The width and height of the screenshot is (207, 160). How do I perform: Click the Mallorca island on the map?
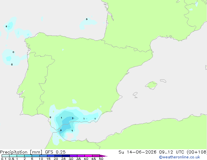pos(151,85)
